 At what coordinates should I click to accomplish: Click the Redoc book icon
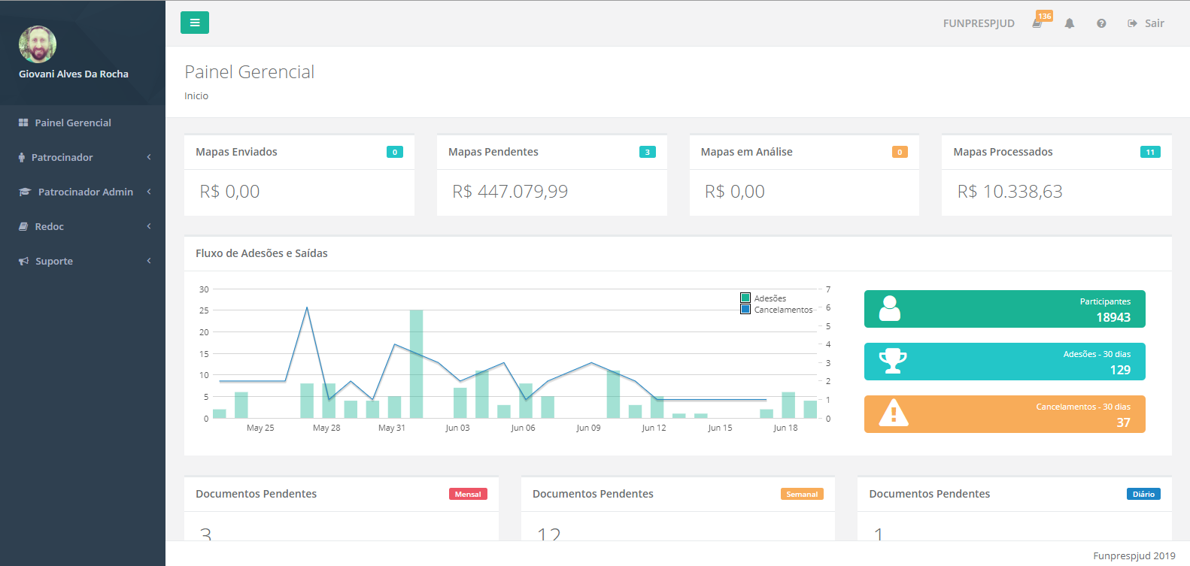[x=23, y=226]
